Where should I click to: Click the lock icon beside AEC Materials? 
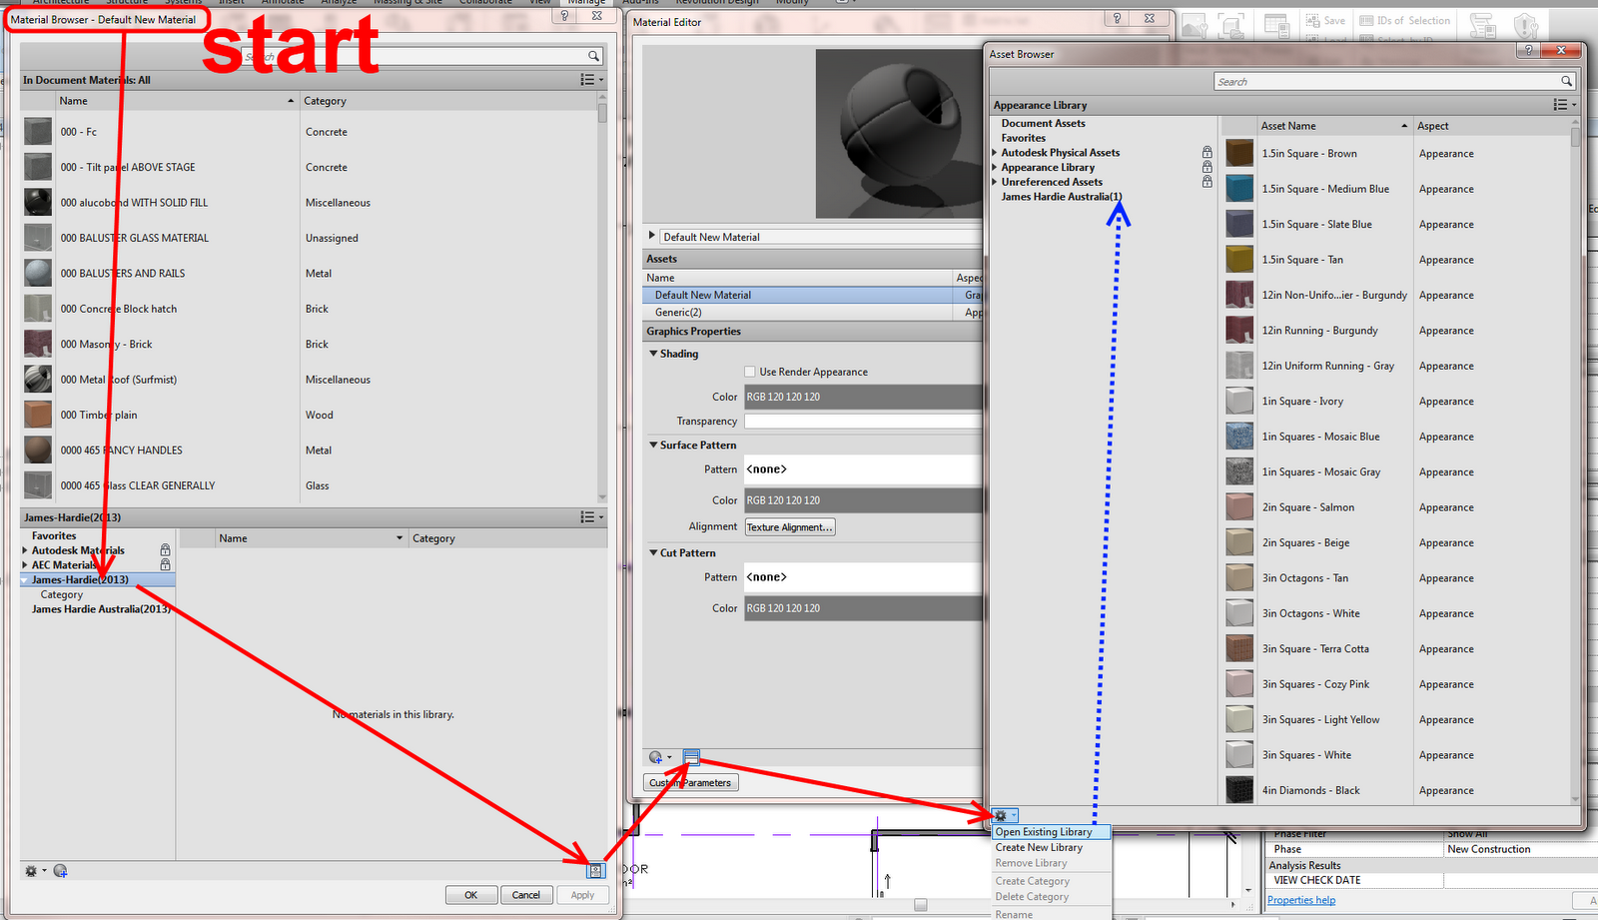tap(165, 565)
